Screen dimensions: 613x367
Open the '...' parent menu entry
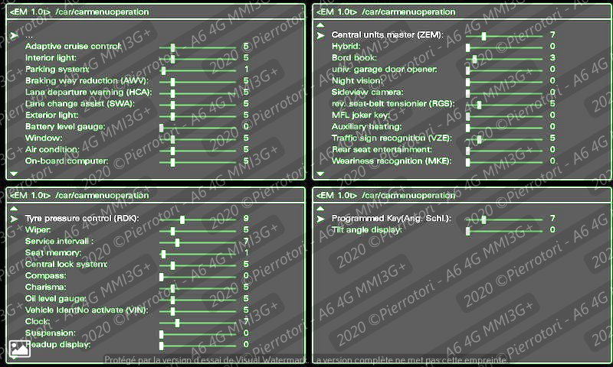click(x=29, y=35)
